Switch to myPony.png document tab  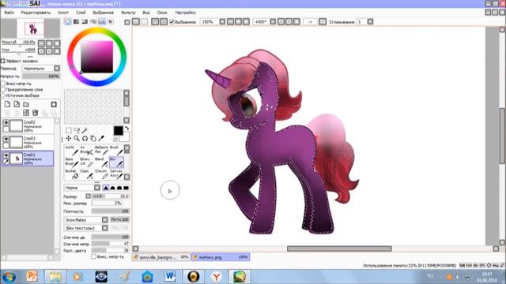tap(221, 257)
